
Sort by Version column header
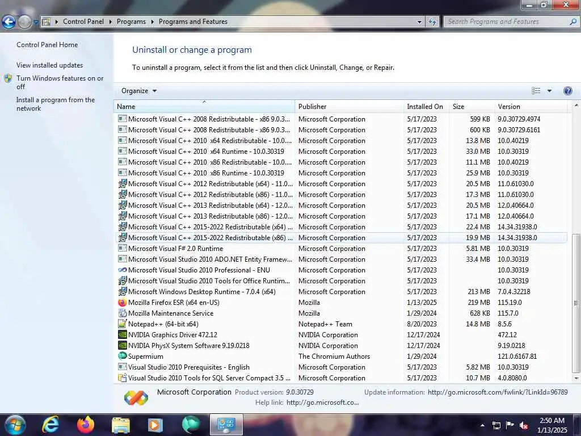click(531, 106)
